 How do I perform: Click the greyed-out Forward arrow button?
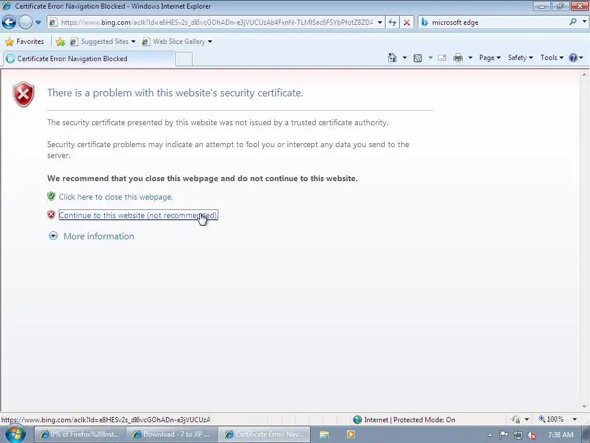click(x=25, y=22)
